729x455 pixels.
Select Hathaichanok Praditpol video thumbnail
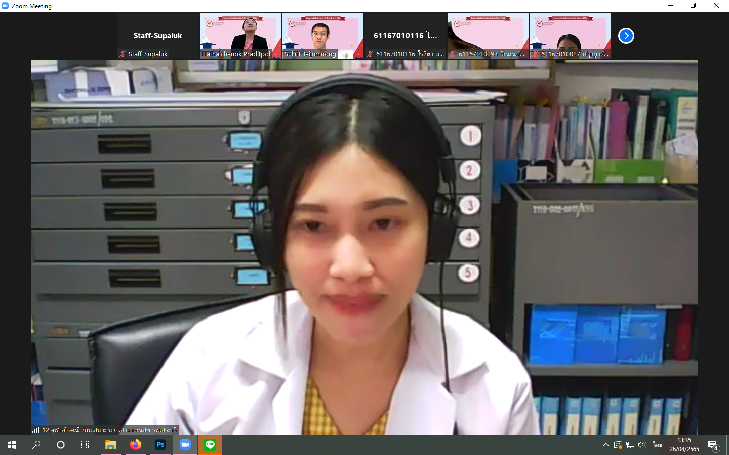click(240, 36)
